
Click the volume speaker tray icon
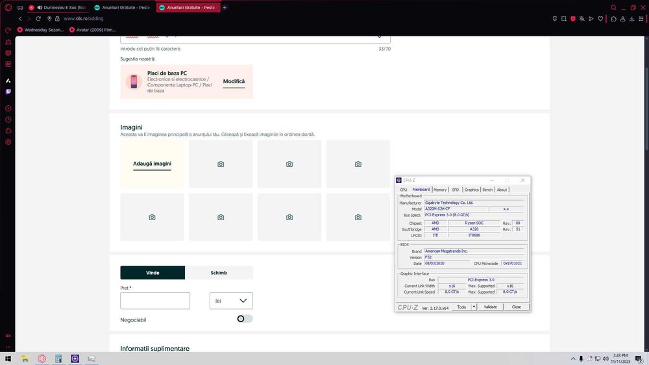pos(606,359)
